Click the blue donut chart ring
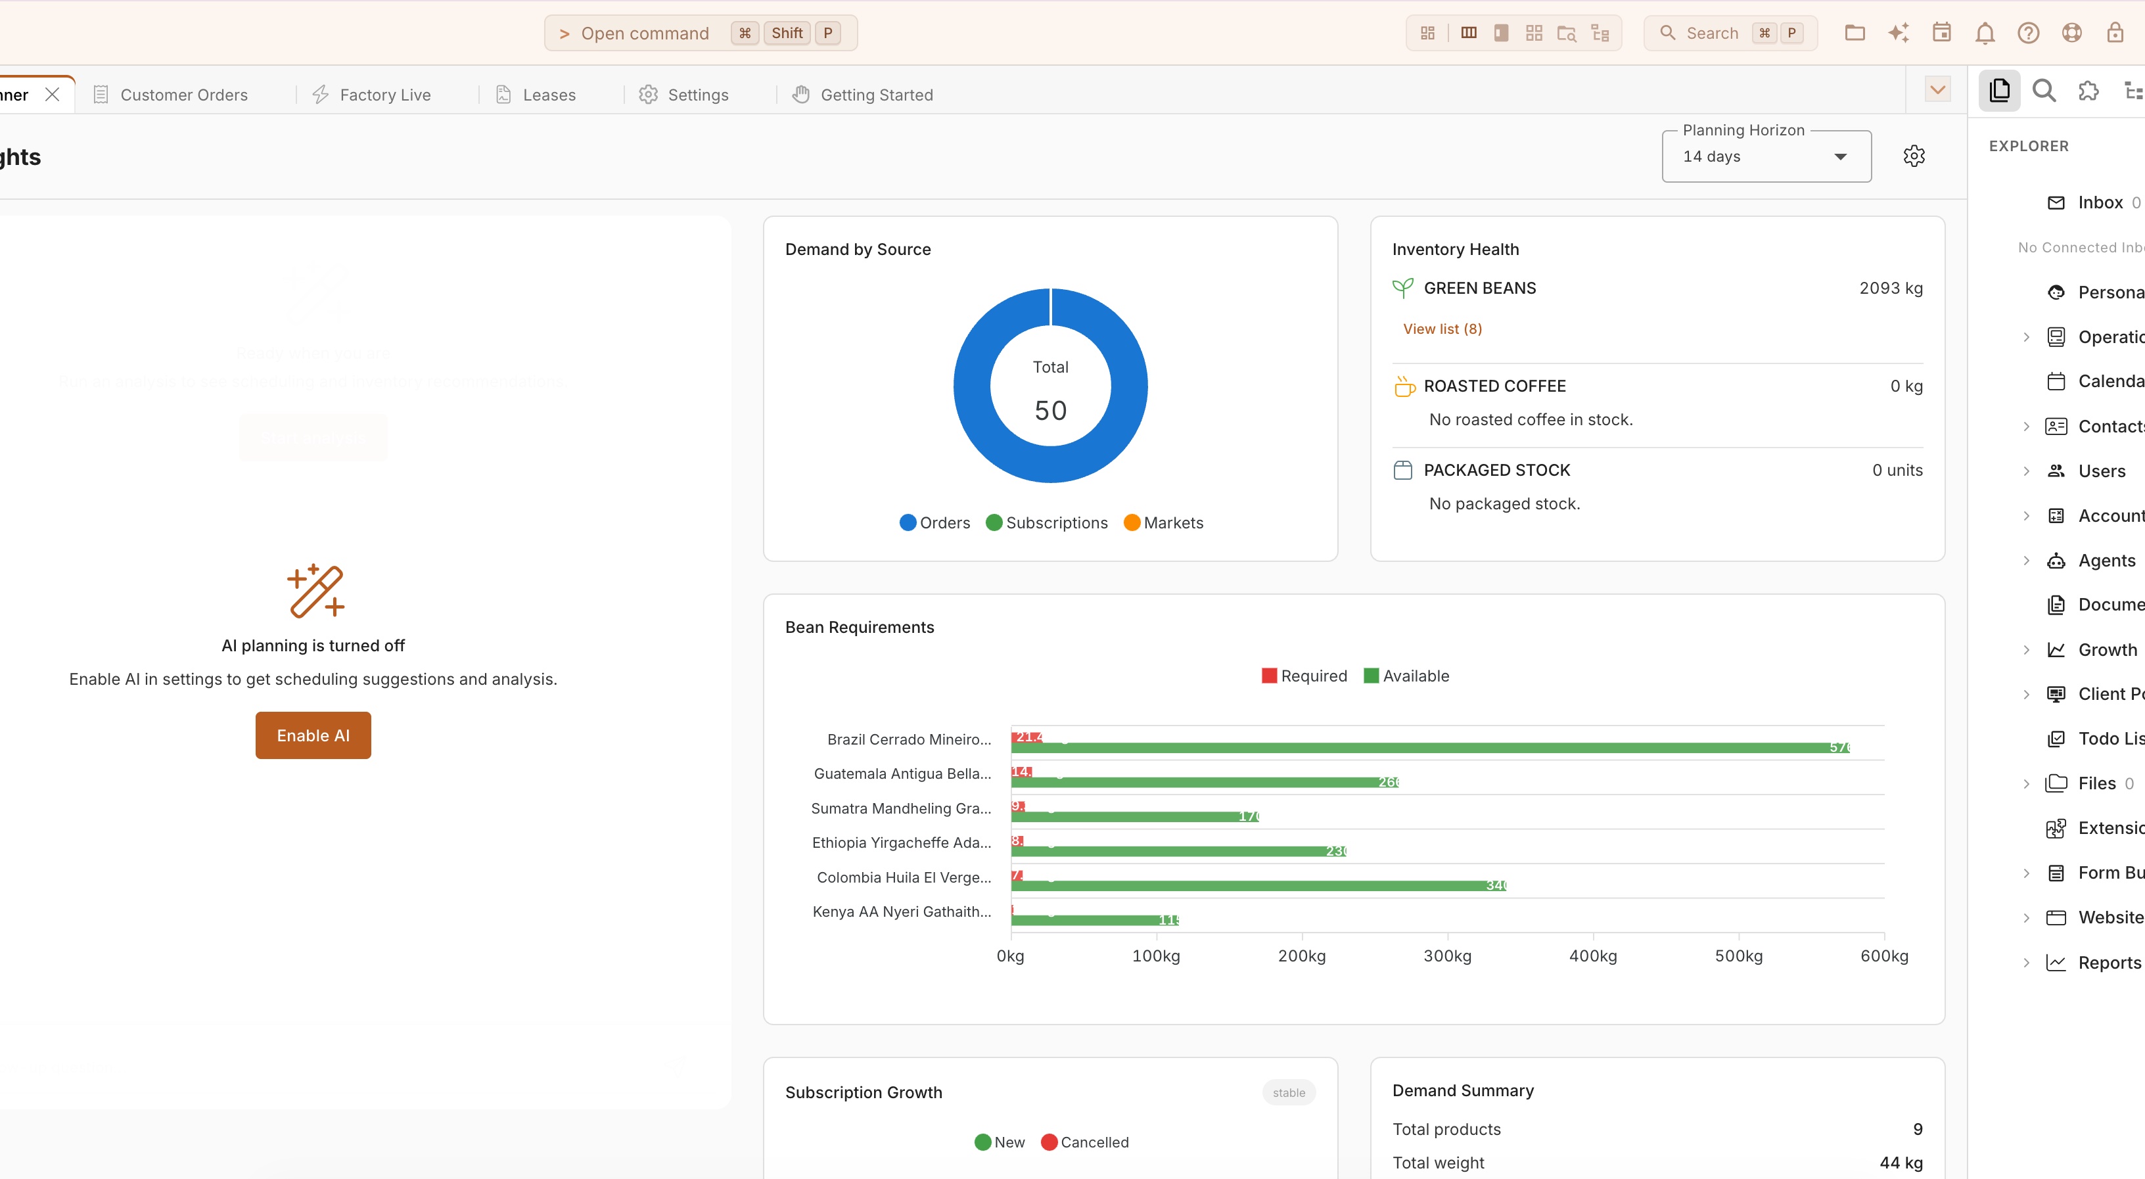The image size is (2145, 1179). pyautogui.click(x=971, y=386)
